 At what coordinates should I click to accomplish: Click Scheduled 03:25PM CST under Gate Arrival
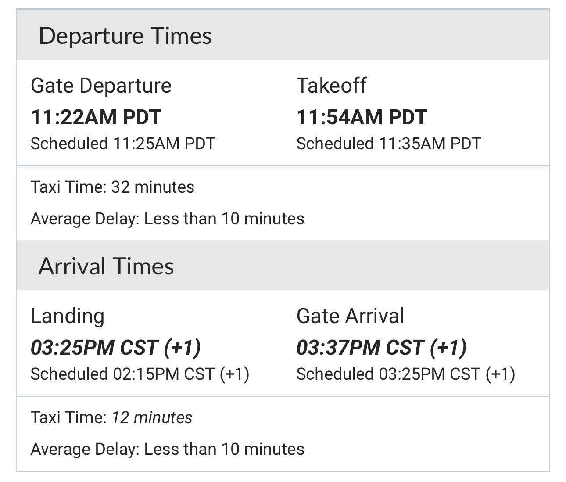405,374
